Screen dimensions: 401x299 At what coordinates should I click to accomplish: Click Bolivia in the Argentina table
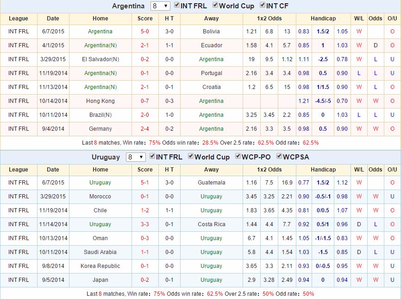tap(211, 32)
